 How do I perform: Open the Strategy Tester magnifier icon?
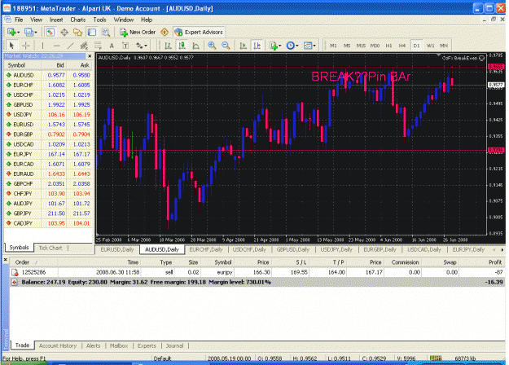106,32
